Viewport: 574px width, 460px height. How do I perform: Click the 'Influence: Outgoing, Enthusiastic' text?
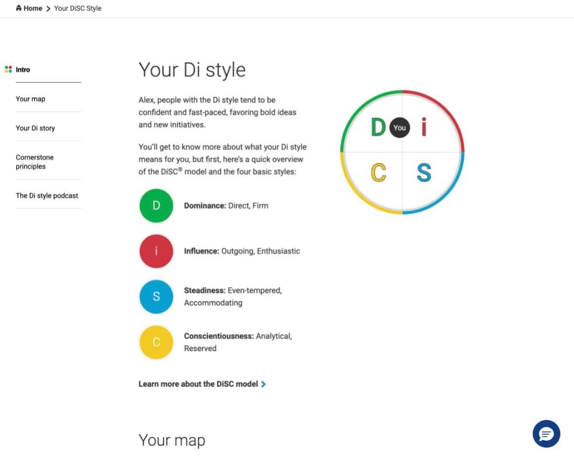point(242,251)
